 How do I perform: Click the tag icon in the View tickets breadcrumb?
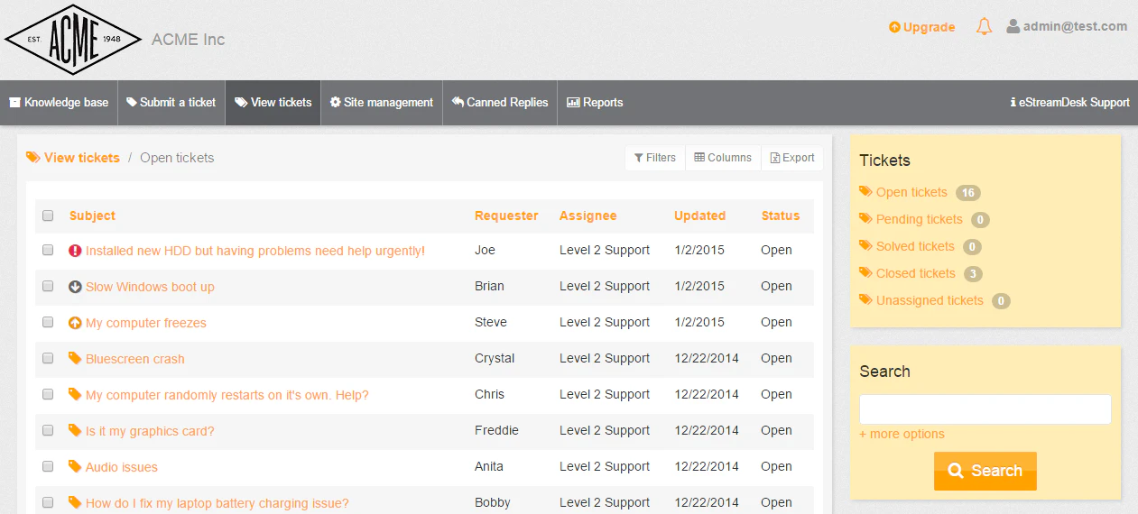(33, 157)
